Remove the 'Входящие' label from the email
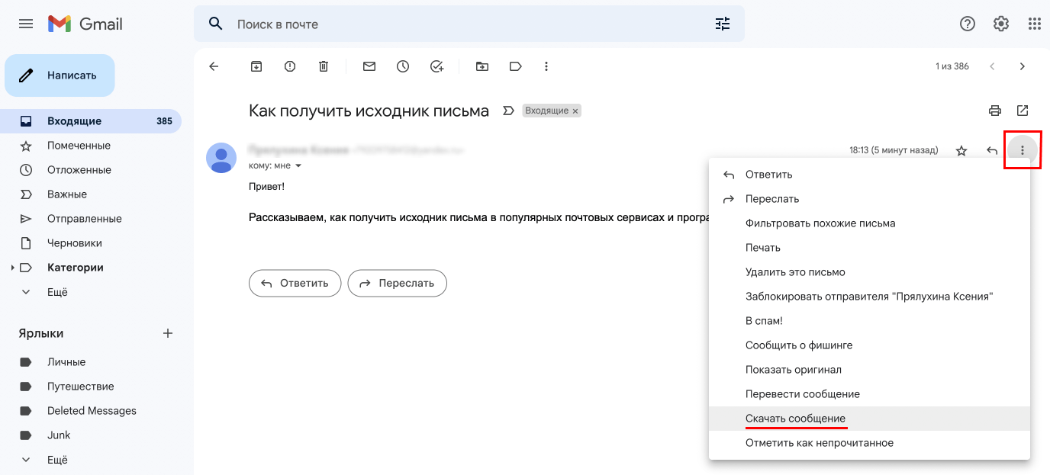The height and width of the screenshot is (475, 1050). coord(573,110)
